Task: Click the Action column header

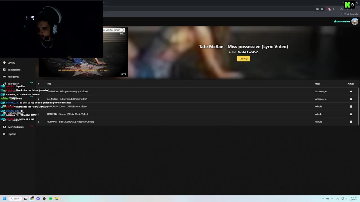Action: pyautogui.click(x=351, y=84)
